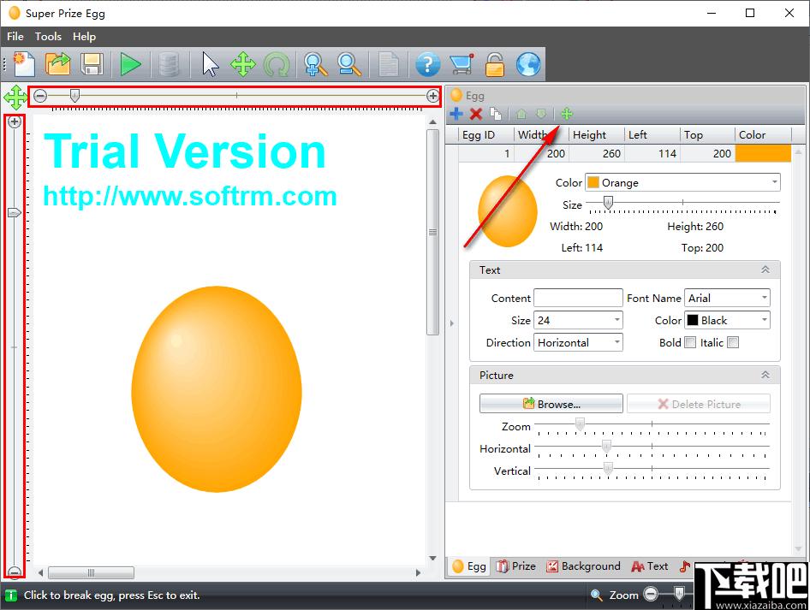810x610 pixels.
Task: Open the text Size 24 dropdown
Action: 578,321
